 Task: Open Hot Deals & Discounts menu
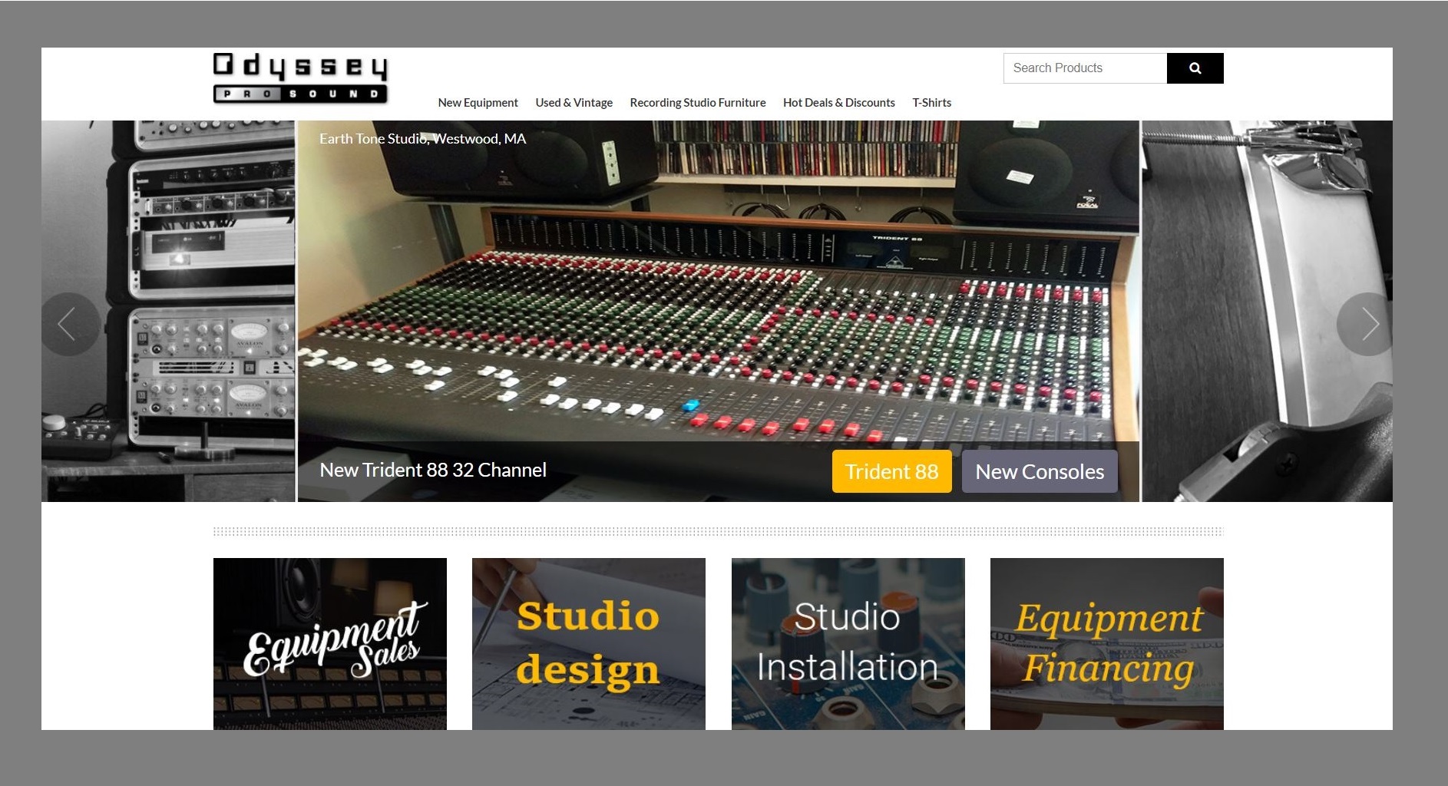(x=838, y=103)
